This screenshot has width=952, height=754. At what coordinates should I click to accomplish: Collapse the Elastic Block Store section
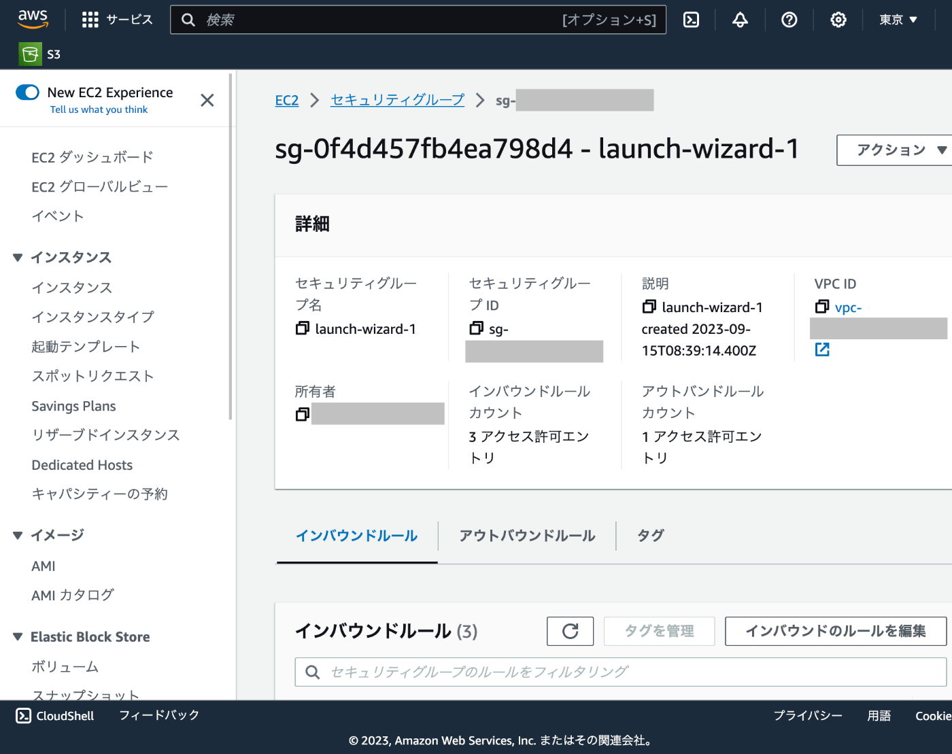(18, 637)
